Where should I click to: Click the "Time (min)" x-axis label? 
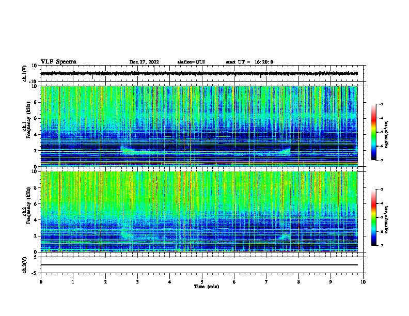tap(207, 287)
